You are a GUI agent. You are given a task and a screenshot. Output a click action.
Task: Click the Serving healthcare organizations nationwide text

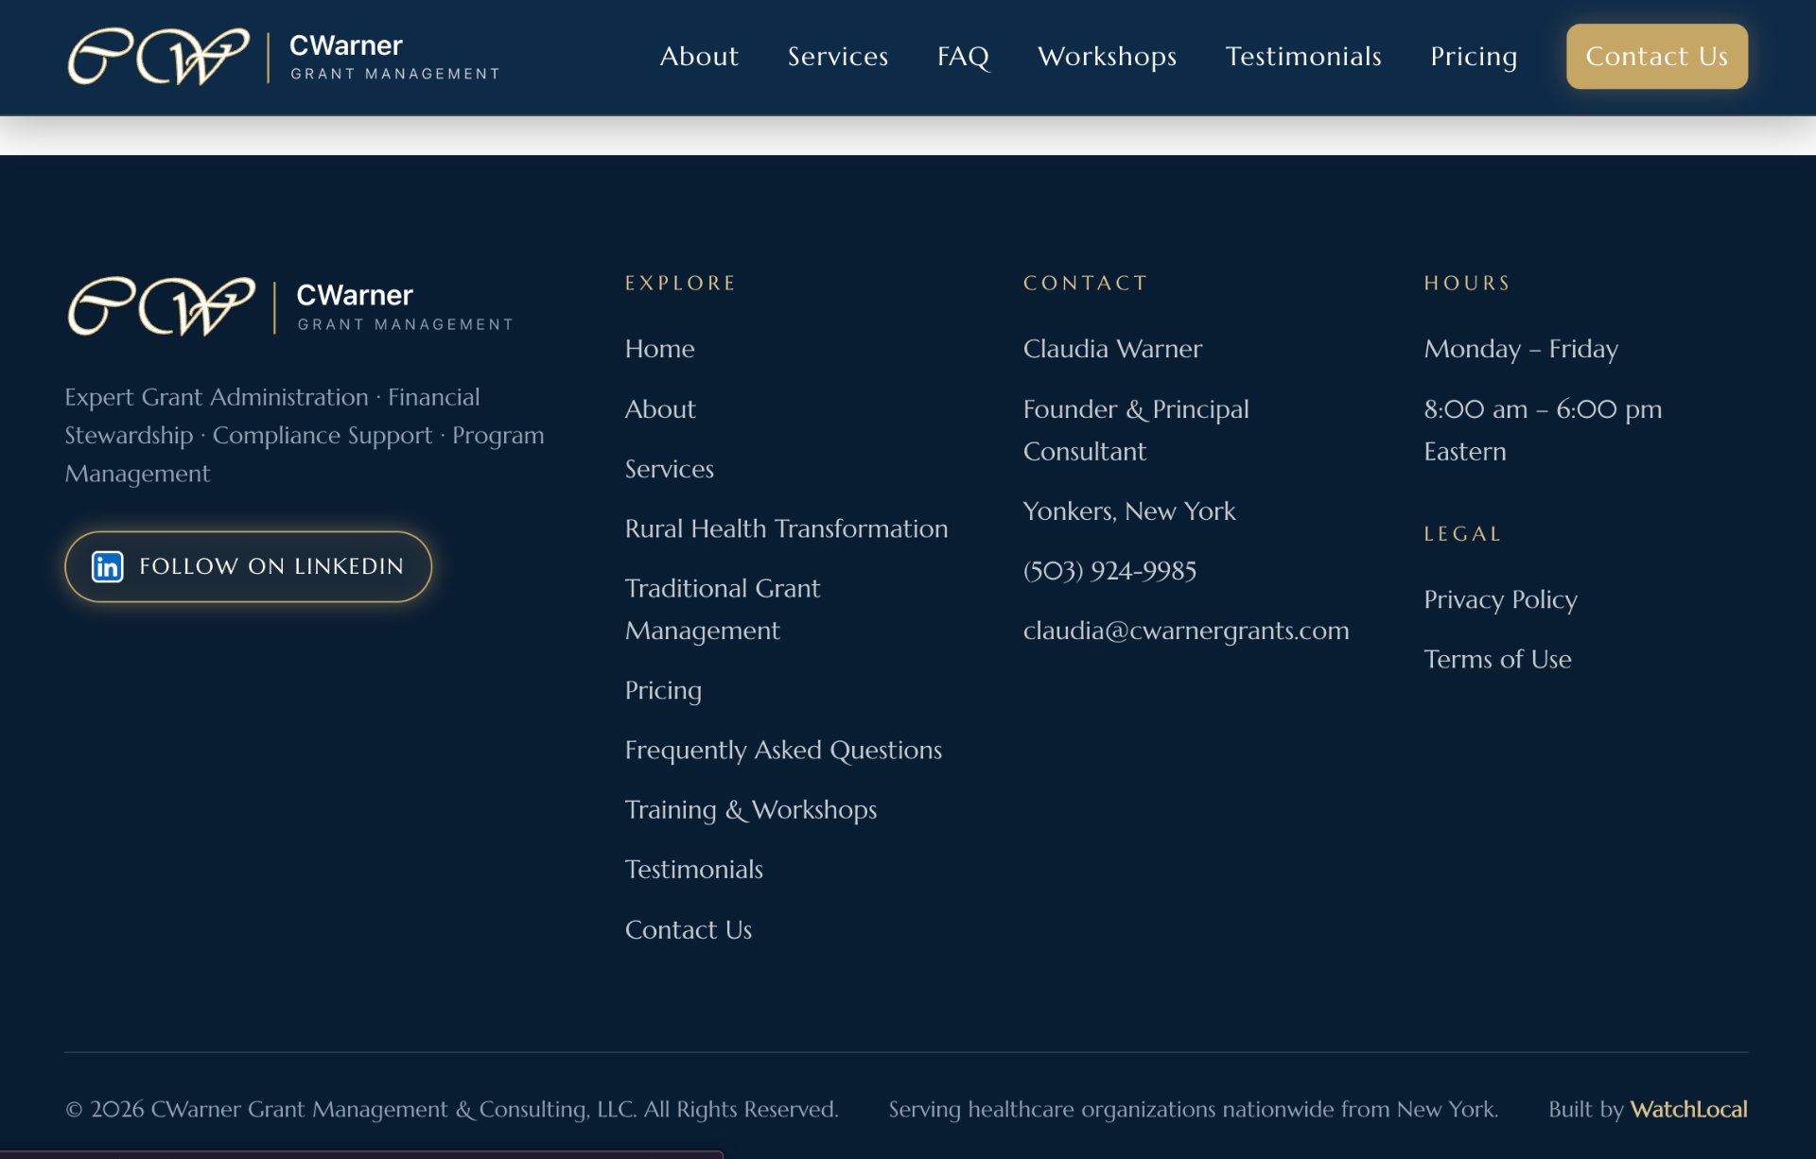(1193, 1109)
